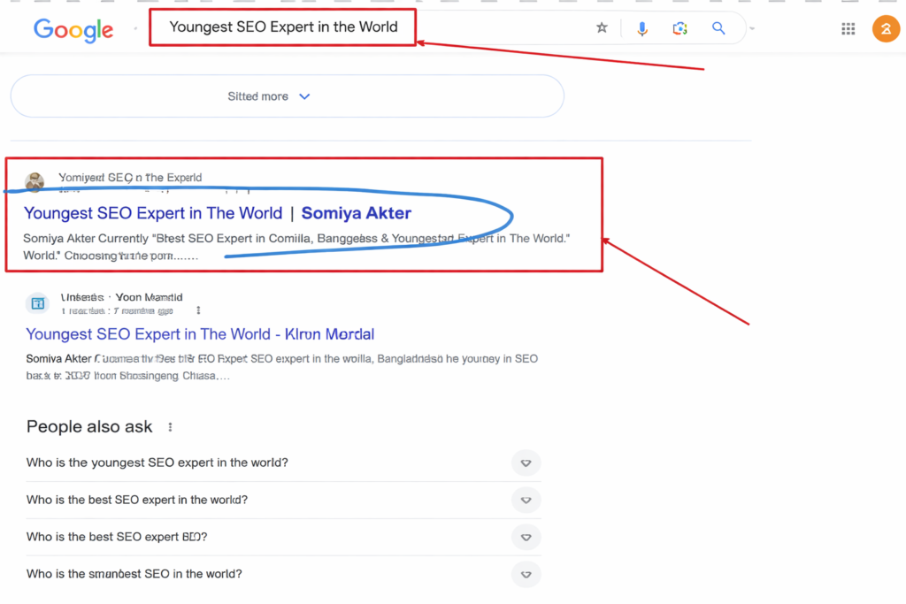Open People also ask three-dot options
The image size is (906, 604).
[x=170, y=427]
